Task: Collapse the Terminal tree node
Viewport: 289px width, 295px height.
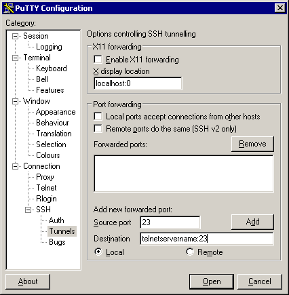Action: pos(15,58)
